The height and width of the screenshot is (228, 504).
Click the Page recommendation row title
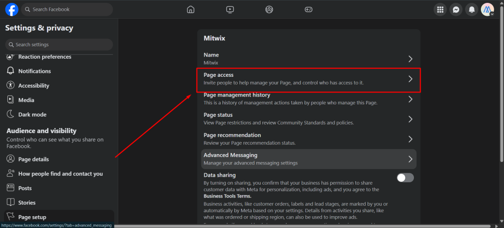point(232,135)
